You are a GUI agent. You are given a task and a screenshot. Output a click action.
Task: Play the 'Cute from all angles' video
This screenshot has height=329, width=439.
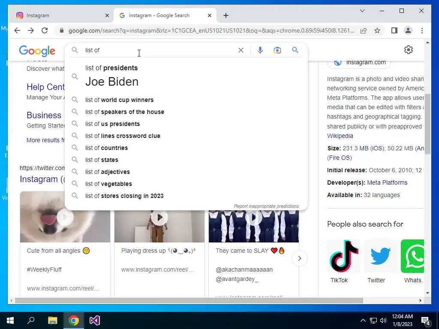[65, 217]
